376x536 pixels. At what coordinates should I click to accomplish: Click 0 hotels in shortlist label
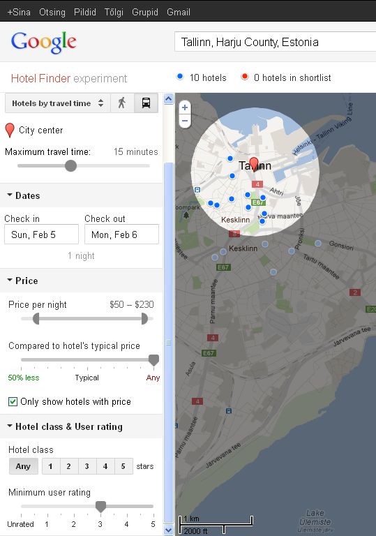click(x=292, y=77)
